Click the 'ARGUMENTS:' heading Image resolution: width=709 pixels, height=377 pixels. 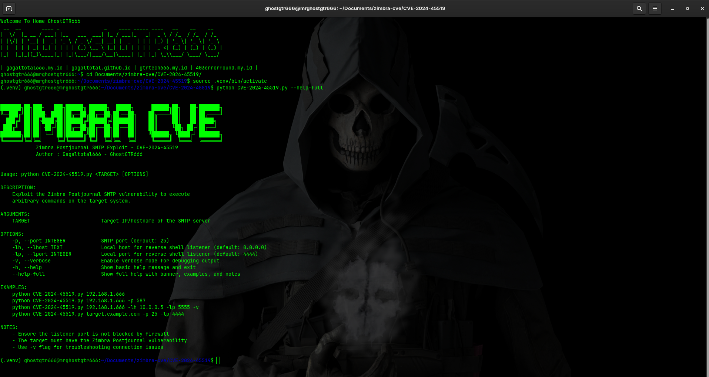point(15,214)
